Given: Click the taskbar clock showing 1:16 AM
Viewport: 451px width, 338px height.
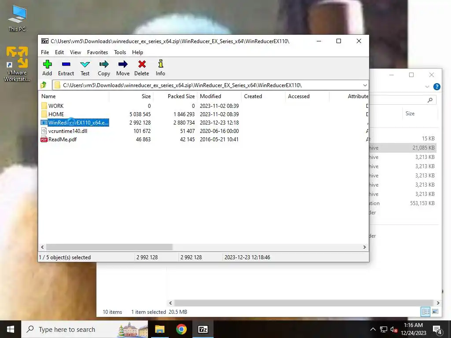Looking at the screenshot, I should point(413,329).
